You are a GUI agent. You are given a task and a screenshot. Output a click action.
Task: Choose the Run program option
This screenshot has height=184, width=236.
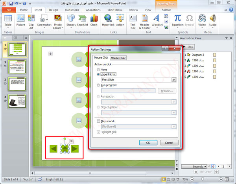[x=98, y=85]
